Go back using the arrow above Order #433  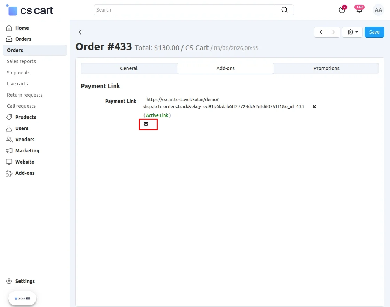[80, 32]
